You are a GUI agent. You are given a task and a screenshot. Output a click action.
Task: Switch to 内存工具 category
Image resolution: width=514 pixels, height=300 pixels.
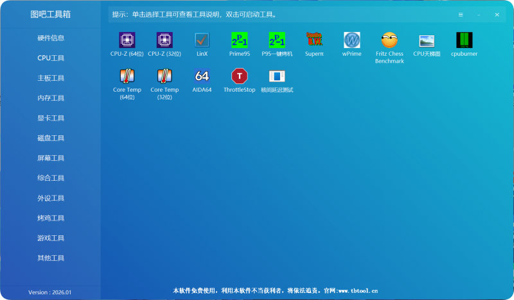click(51, 98)
